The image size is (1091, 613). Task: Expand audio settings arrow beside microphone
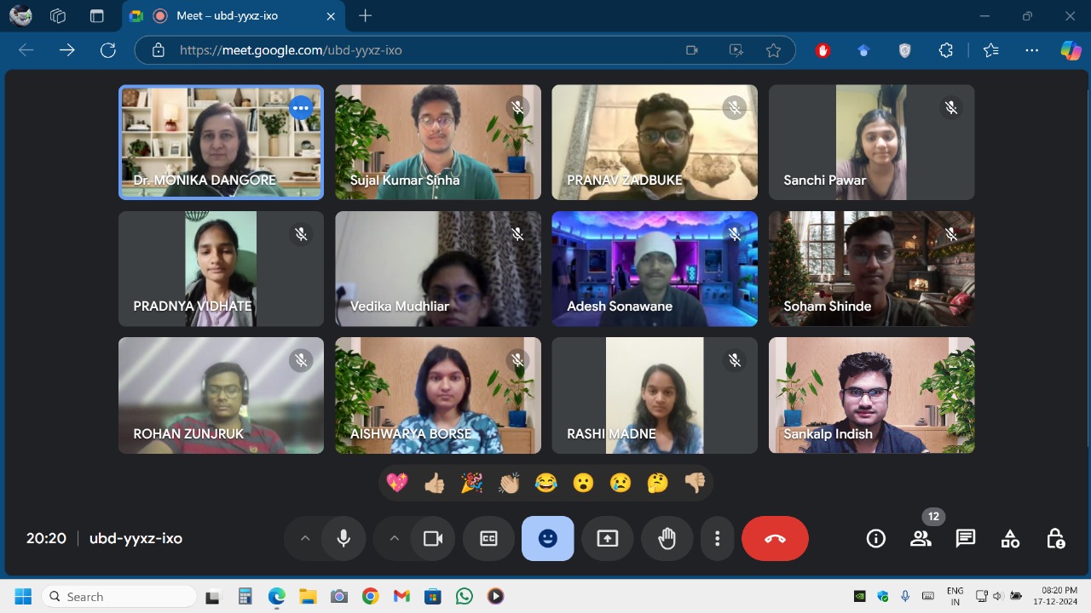click(x=304, y=538)
